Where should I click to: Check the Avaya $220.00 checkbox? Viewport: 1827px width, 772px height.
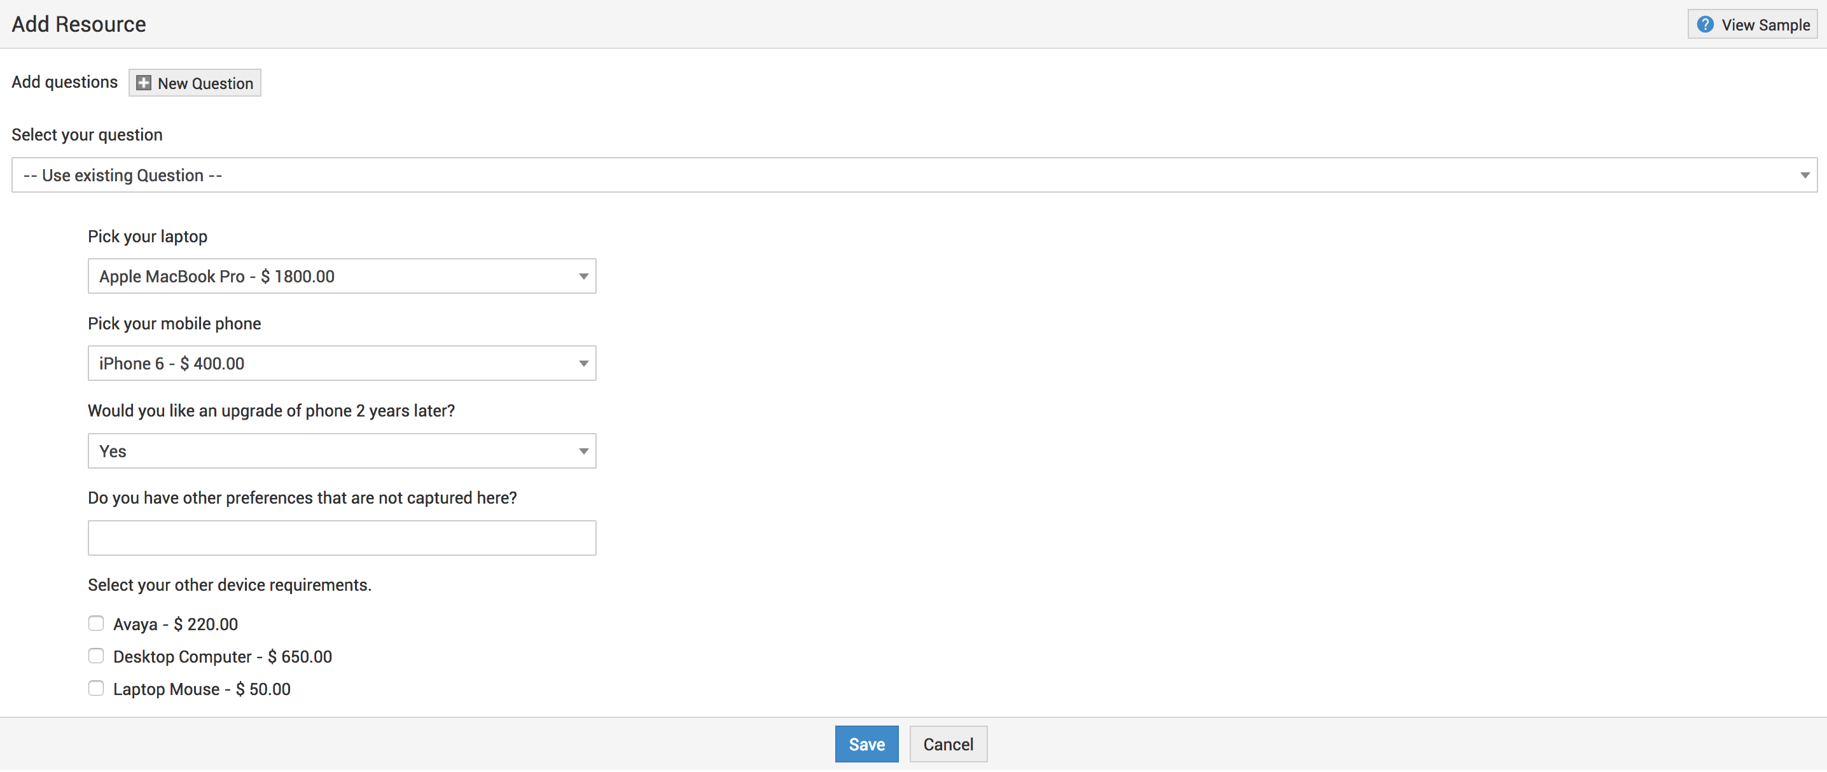(96, 624)
